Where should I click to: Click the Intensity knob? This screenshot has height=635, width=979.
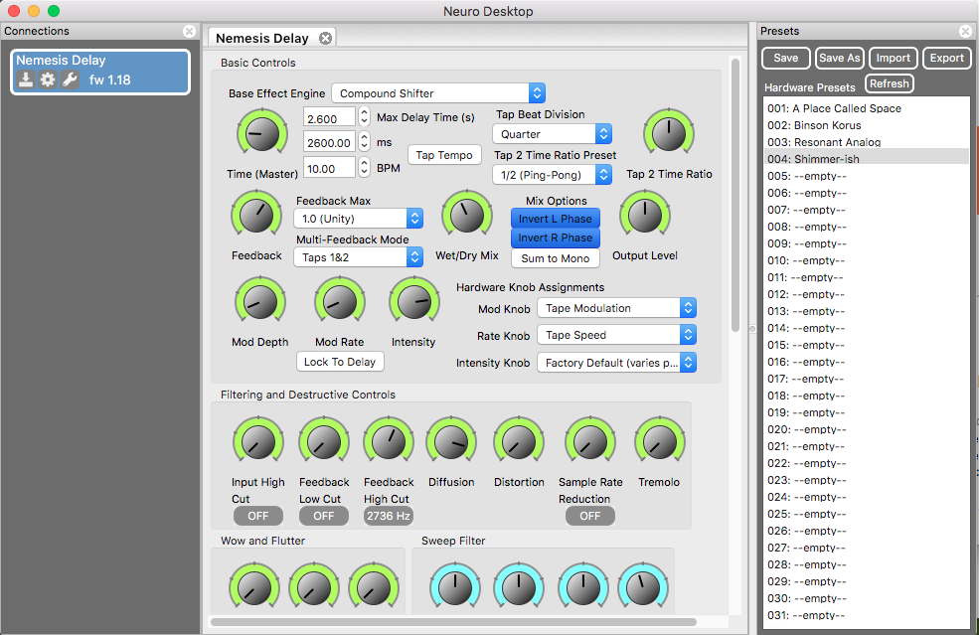413,302
